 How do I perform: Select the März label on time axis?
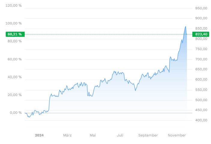67,135
